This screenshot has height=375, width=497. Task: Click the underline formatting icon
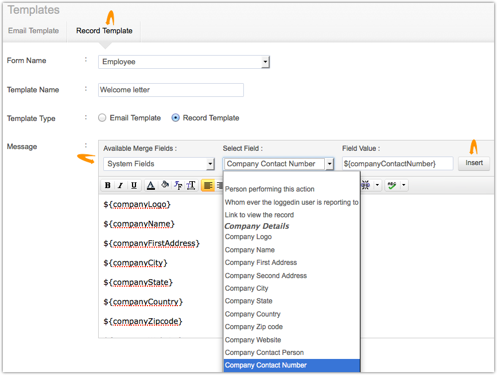point(134,185)
